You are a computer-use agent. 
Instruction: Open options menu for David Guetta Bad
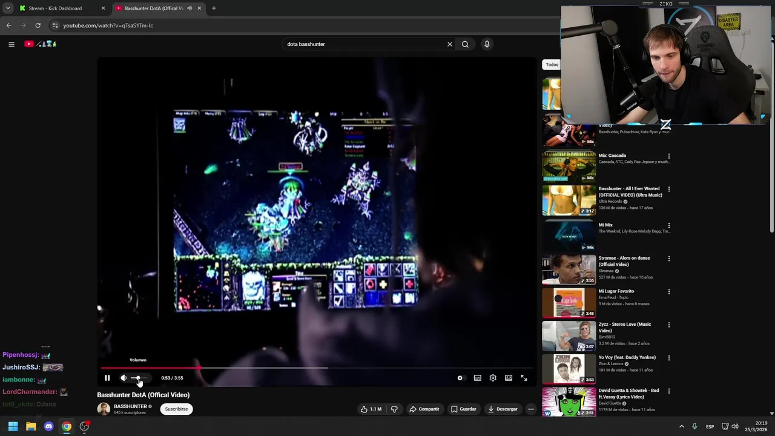669,391
